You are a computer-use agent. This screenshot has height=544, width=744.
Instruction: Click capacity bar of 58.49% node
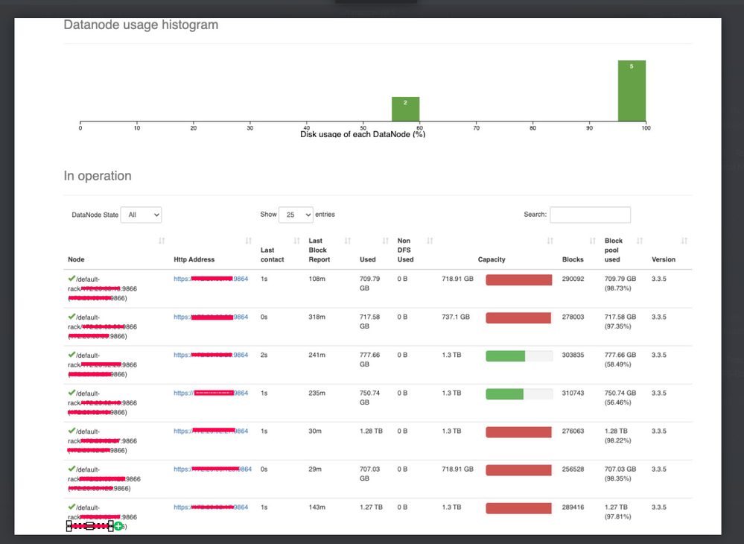pyautogui.click(x=519, y=356)
